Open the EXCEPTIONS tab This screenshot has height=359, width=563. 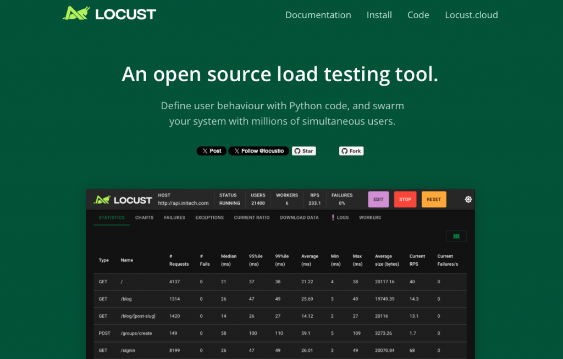click(209, 218)
